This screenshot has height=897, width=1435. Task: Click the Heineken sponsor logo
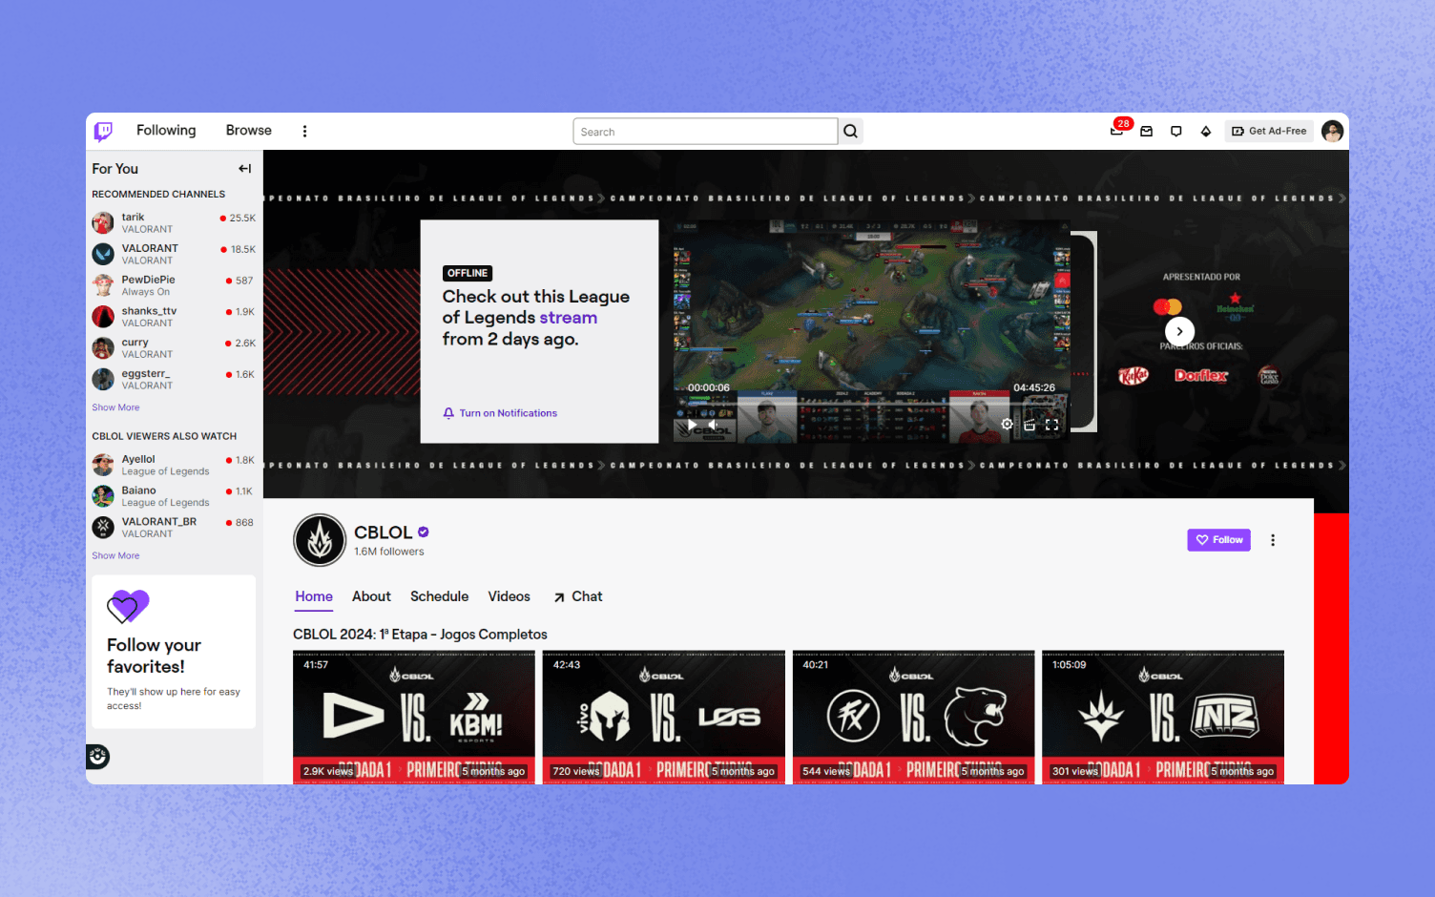[1236, 306]
